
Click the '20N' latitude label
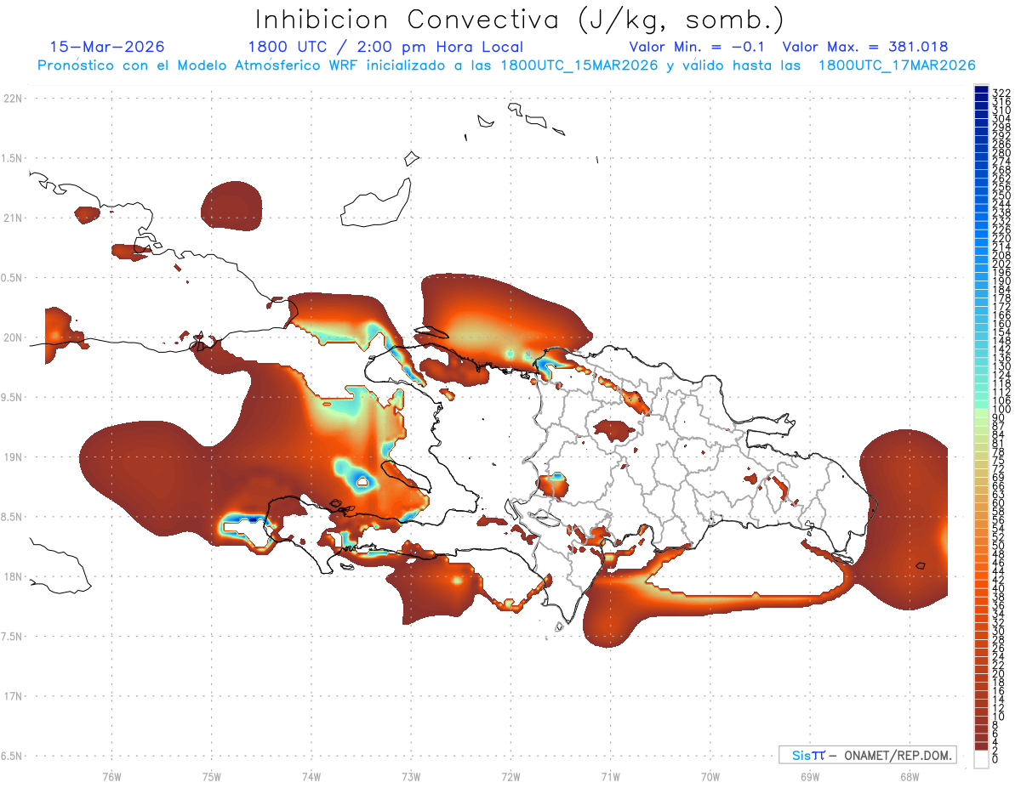coord(12,337)
